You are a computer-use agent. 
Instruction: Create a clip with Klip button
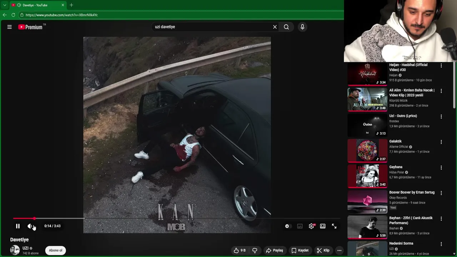[x=323, y=250]
